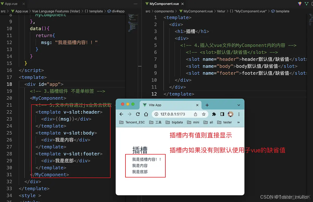Open browser extensions puzzle icon
The width and height of the screenshot is (313, 202).
[x=214, y=114]
